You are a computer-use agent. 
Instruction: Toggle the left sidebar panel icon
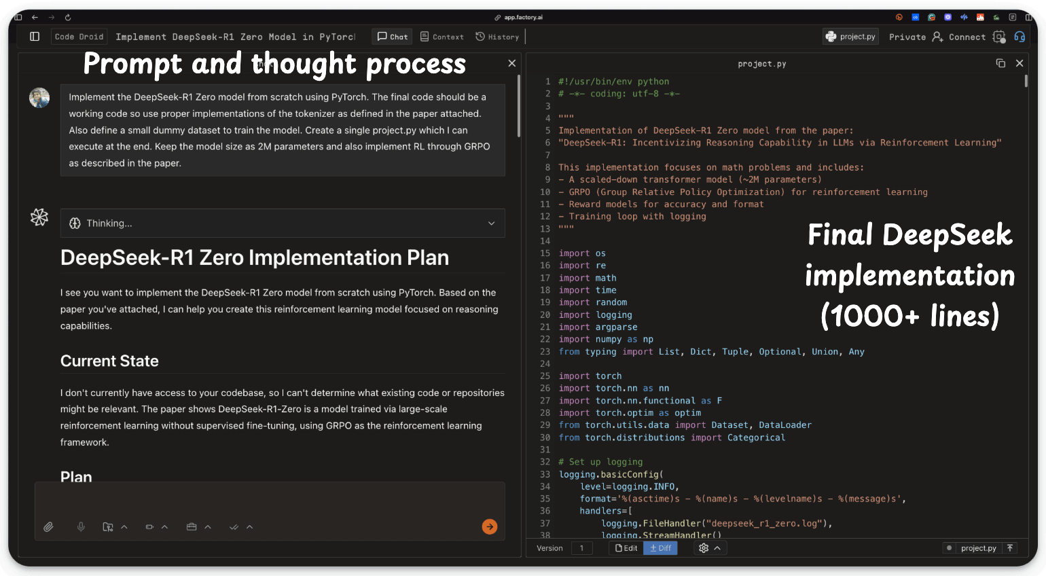pos(35,37)
